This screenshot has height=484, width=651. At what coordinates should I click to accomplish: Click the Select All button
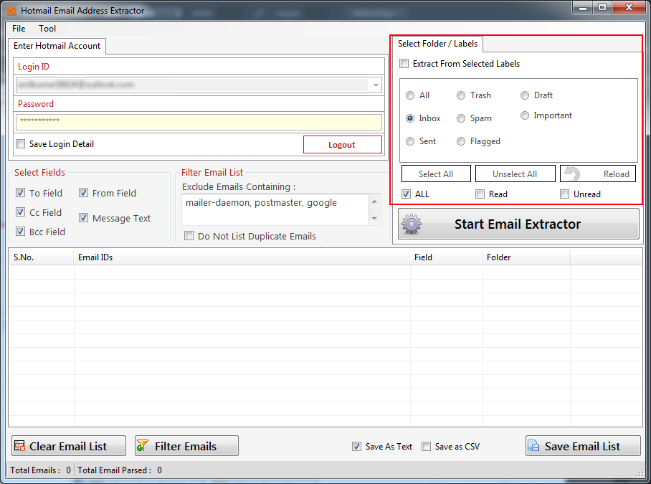[436, 174]
